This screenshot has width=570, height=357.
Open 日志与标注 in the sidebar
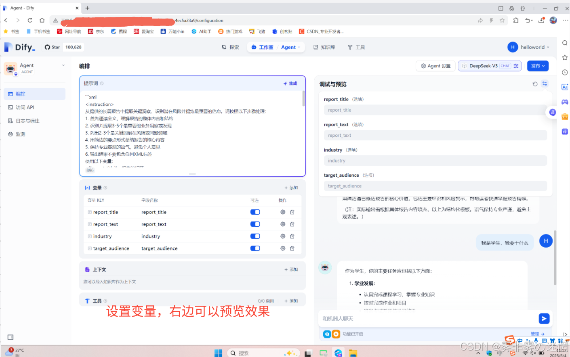[x=35, y=121]
